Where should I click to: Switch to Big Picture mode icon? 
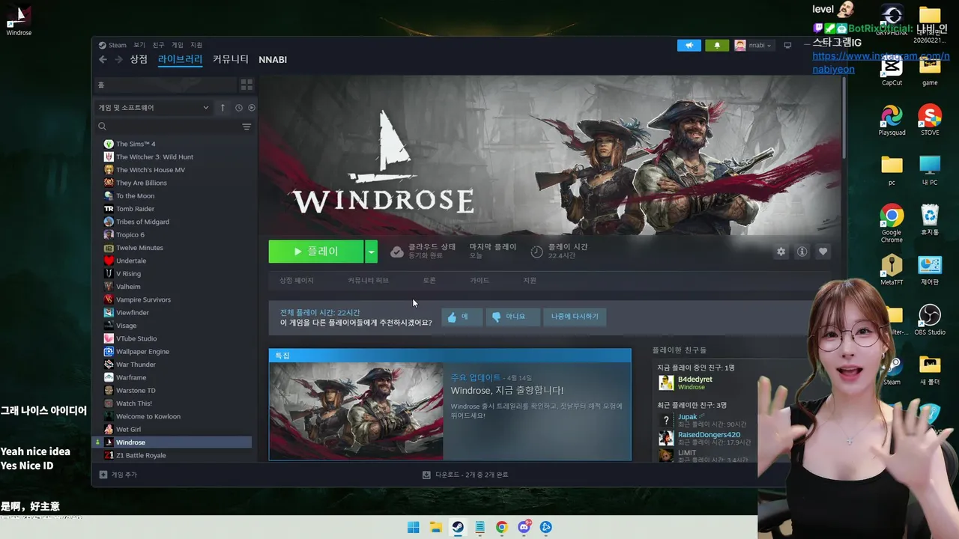[787, 46]
